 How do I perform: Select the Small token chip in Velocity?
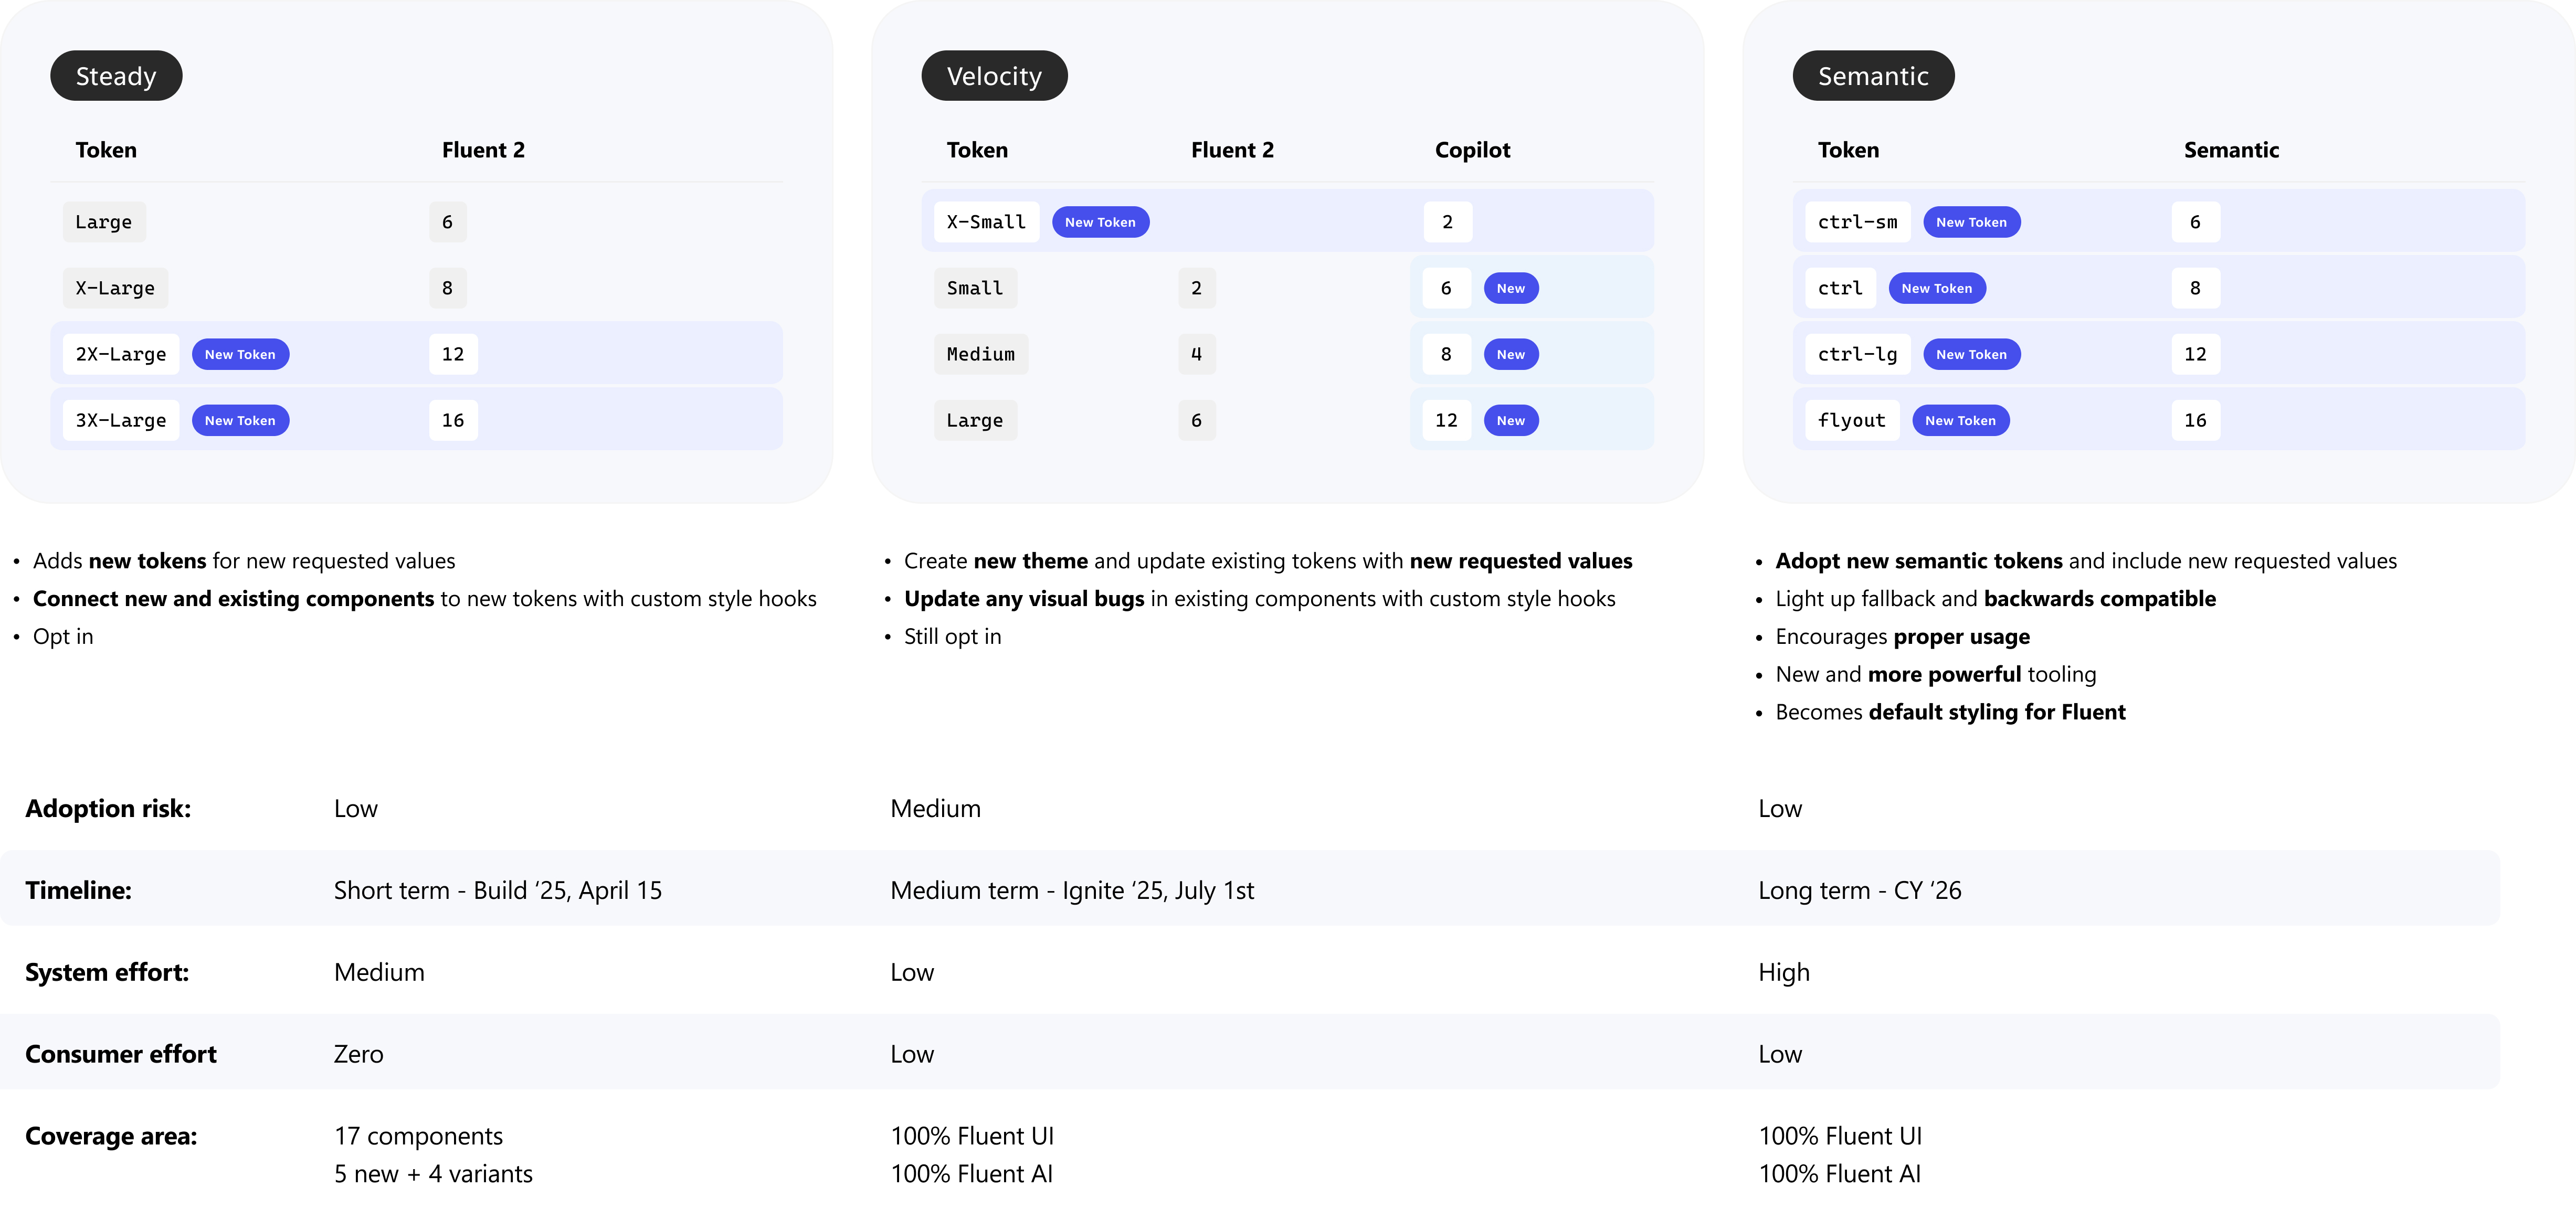(975, 288)
